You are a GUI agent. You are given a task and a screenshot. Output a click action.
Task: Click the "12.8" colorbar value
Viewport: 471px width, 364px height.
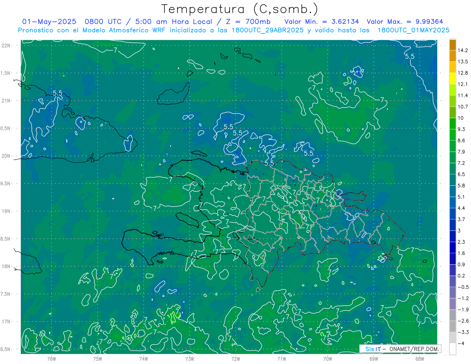point(463,73)
